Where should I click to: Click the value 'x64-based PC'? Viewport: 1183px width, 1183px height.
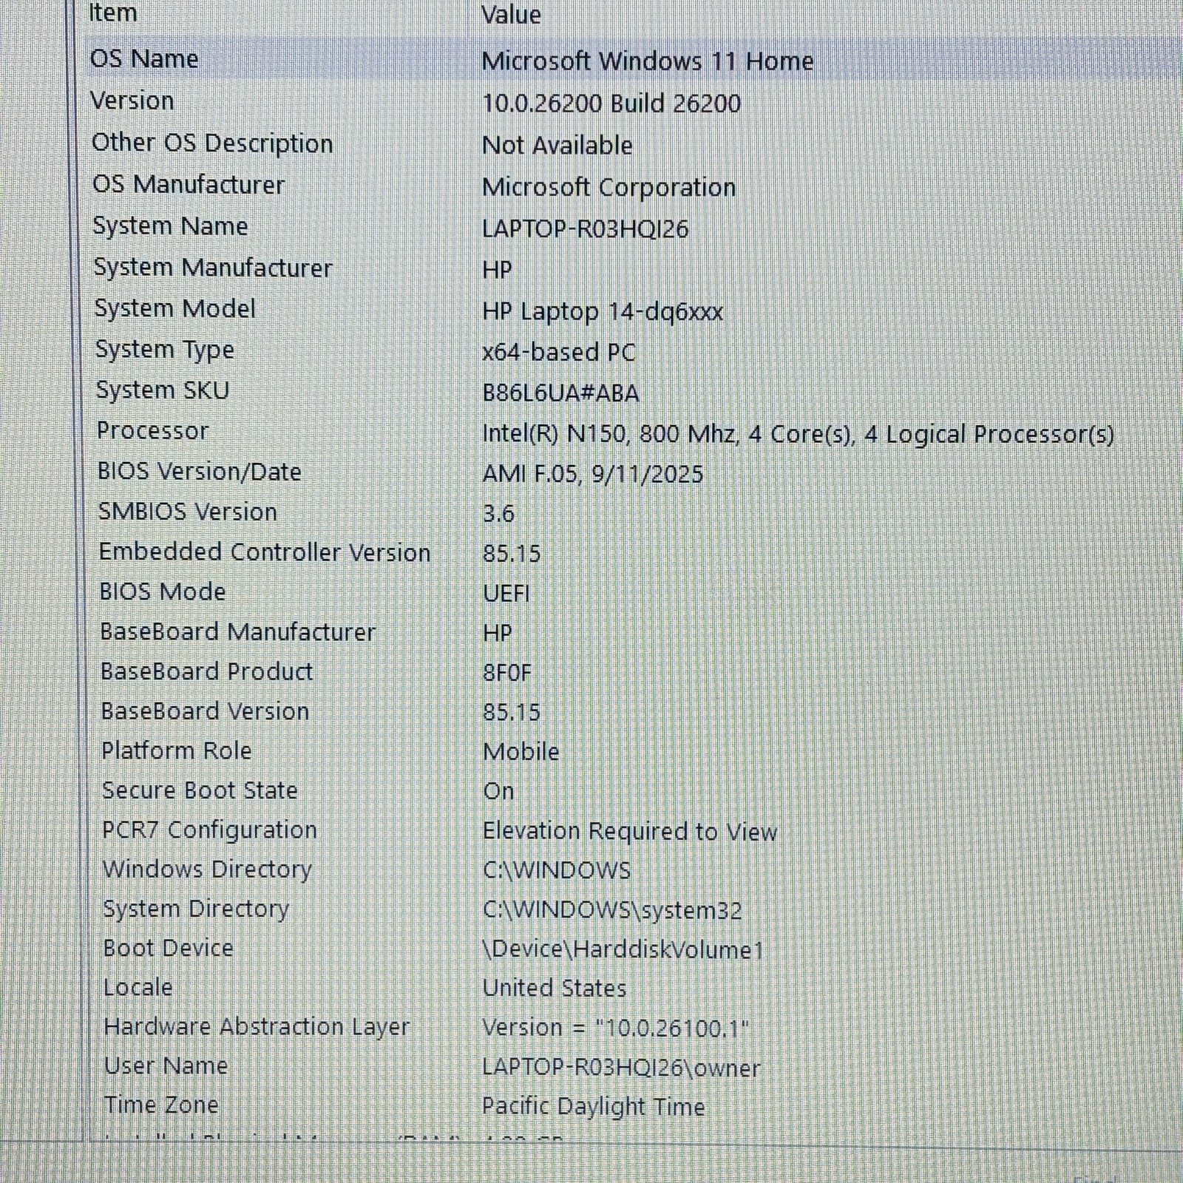click(559, 352)
